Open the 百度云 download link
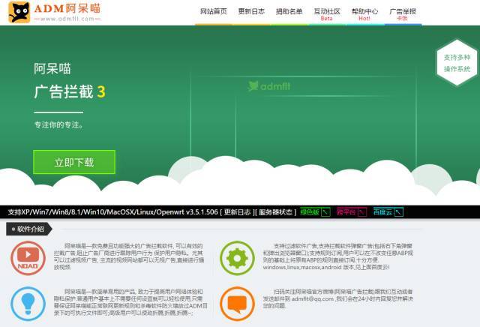The width and height of the screenshot is (480, 327). click(x=382, y=212)
